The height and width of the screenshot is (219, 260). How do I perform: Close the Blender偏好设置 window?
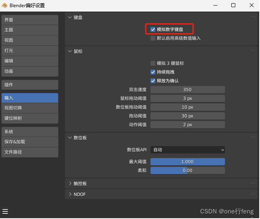click(x=252, y=5)
